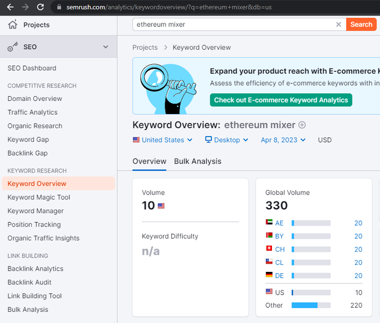Click the CH country link
The width and height of the screenshot is (380, 323).
pyautogui.click(x=280, y=249)
